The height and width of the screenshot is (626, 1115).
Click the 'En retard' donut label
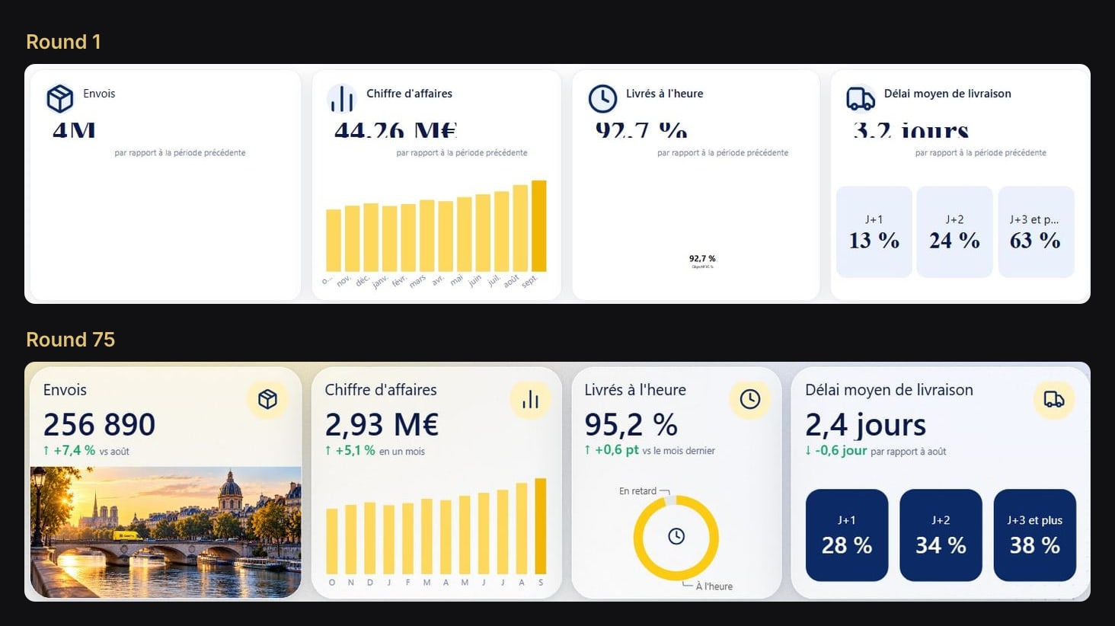[x=637, y=491]
